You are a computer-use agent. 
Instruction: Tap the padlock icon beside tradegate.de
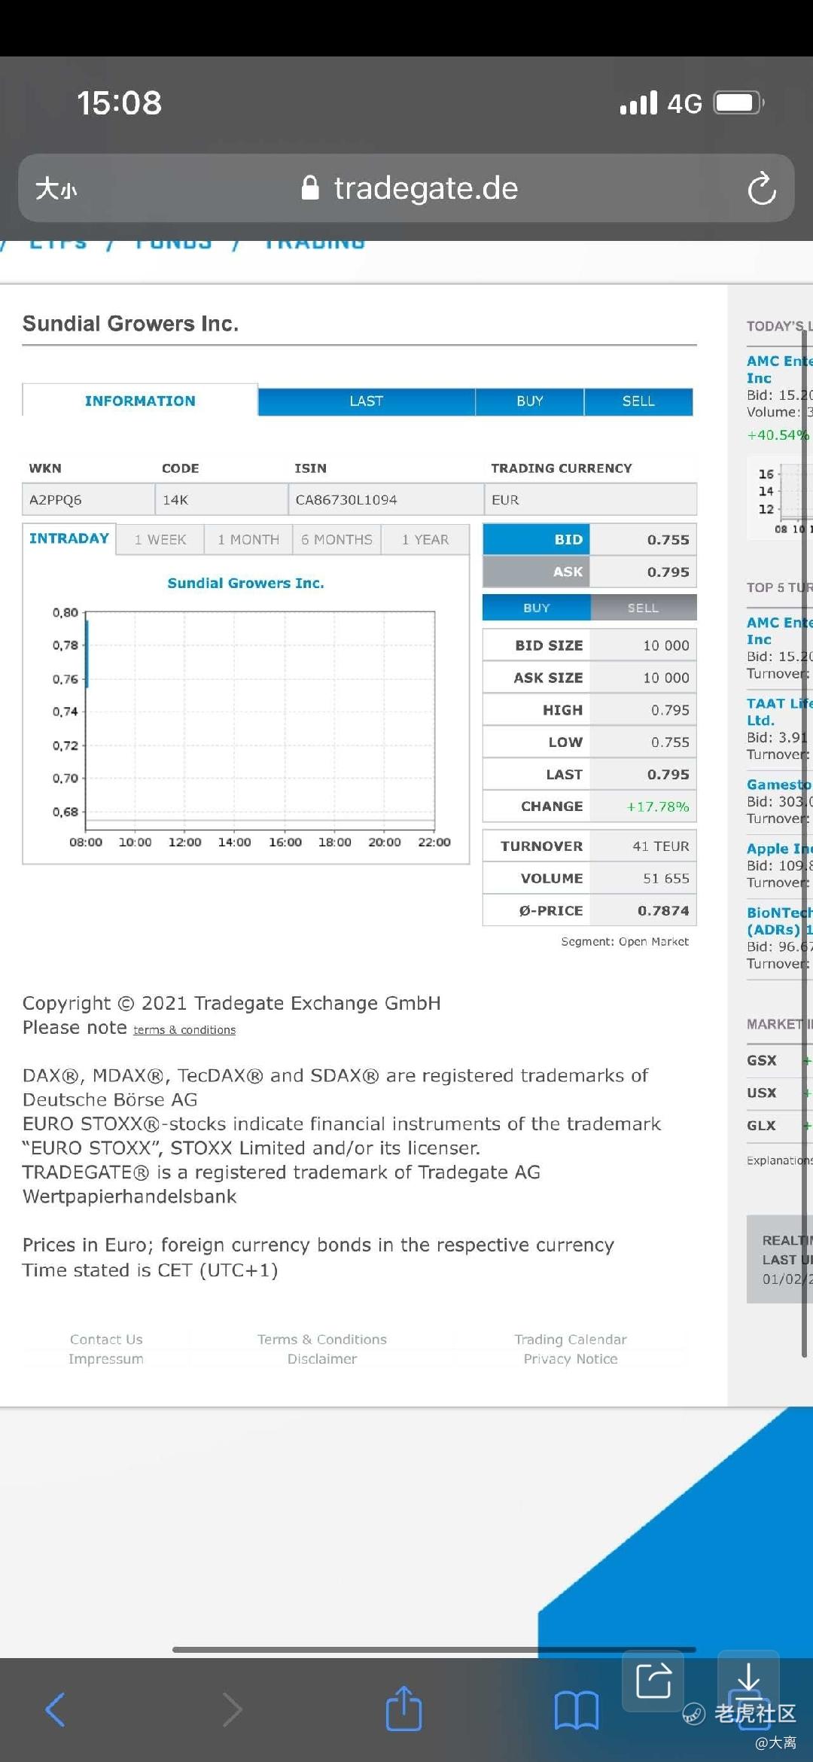click(309, 187)
